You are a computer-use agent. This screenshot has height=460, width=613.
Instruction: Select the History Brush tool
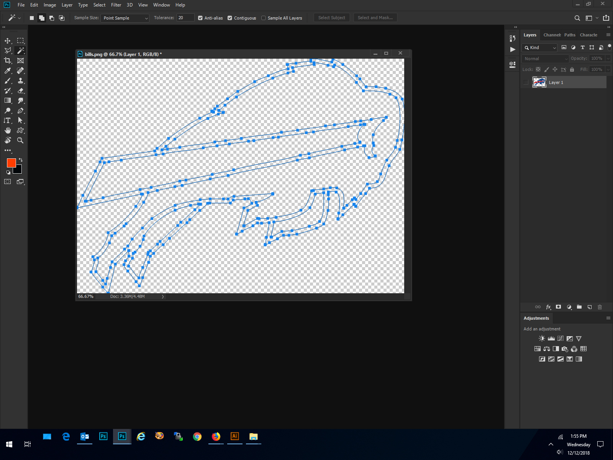[x=8, y=90]
